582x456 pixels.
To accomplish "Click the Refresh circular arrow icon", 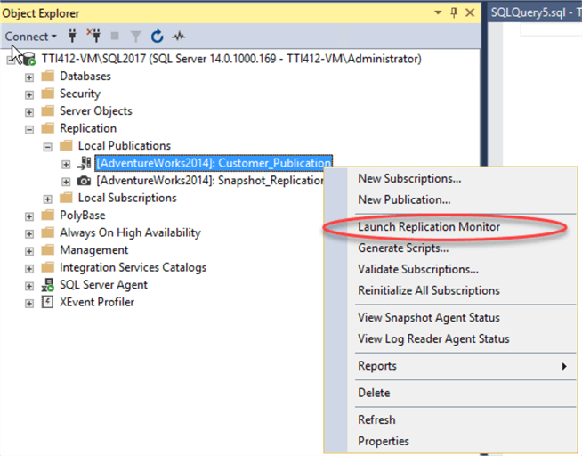I will (x=157, y=36).
